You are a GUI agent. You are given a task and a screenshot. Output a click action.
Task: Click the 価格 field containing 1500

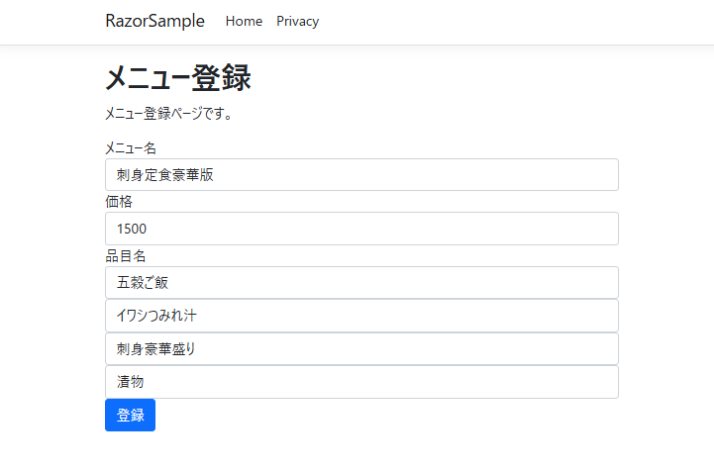[x=361, y=229]
